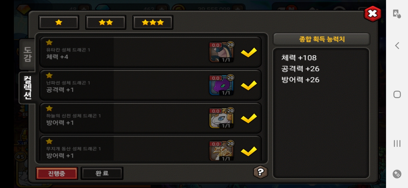This screenshot has width=408, height=188.
Task: Toggle checkmark on 하늘의 신전 드래곤 row
Action: 249,118
